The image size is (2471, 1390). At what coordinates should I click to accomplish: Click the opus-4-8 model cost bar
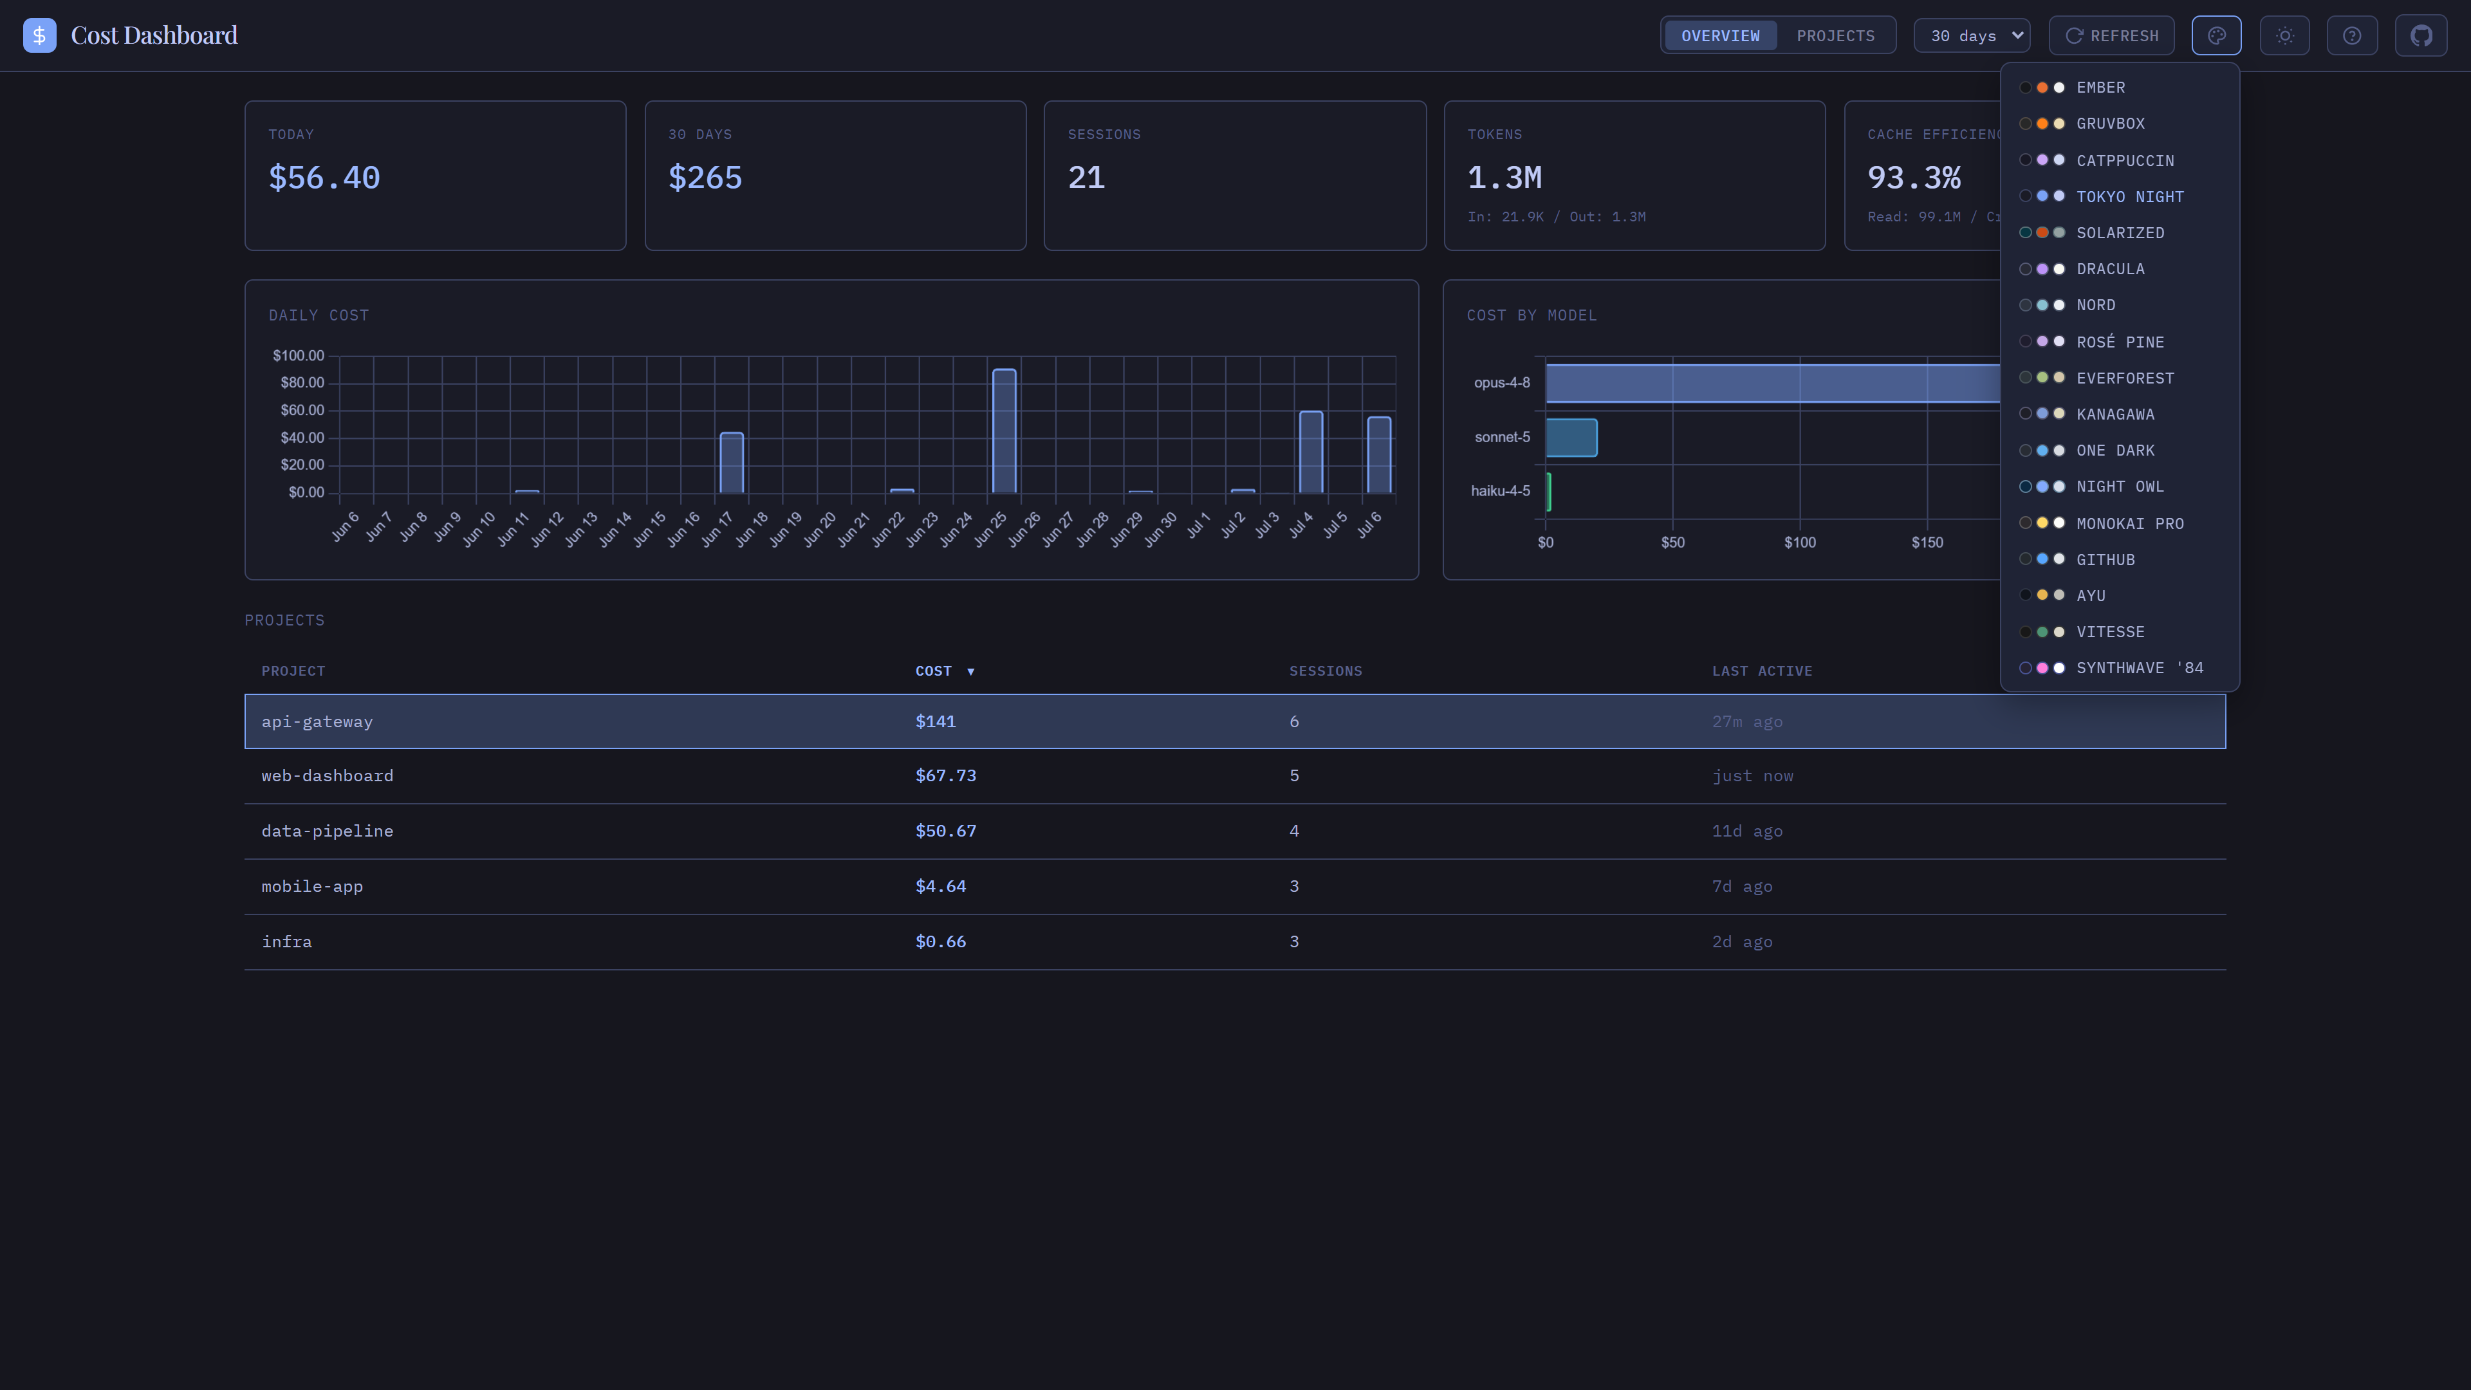(x=1773, y=383)
